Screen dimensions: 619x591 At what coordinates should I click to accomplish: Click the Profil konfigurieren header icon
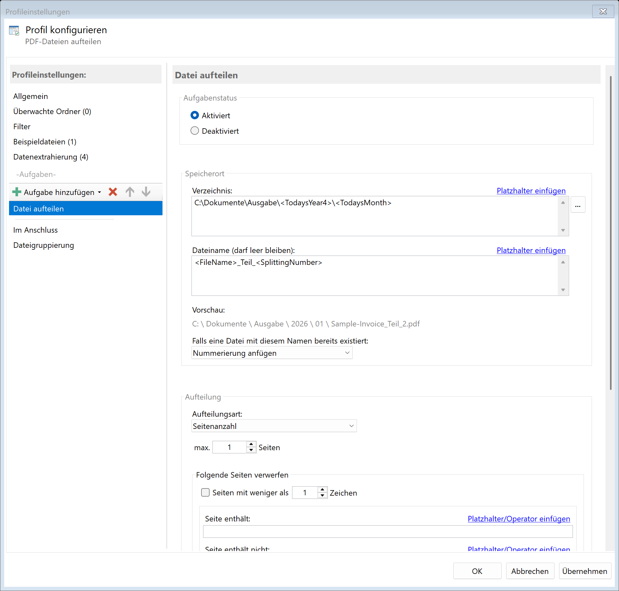point(14,31)
